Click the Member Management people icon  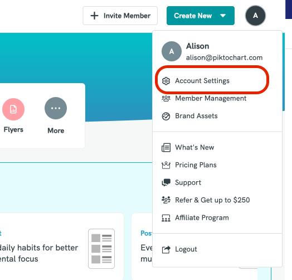tap(166, 98)
